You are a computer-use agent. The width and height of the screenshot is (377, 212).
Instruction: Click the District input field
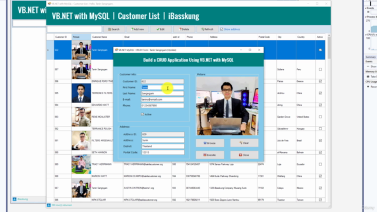coord(163,146)
